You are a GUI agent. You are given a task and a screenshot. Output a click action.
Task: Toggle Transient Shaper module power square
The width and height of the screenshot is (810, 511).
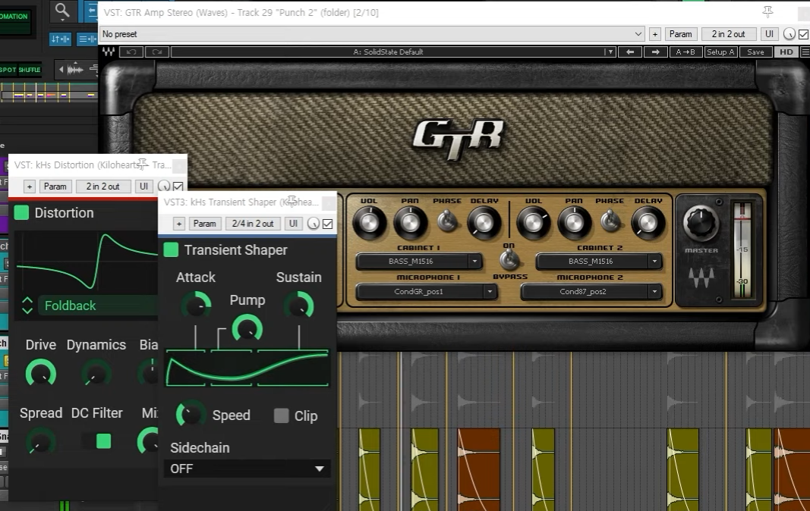tap(171, 250)
